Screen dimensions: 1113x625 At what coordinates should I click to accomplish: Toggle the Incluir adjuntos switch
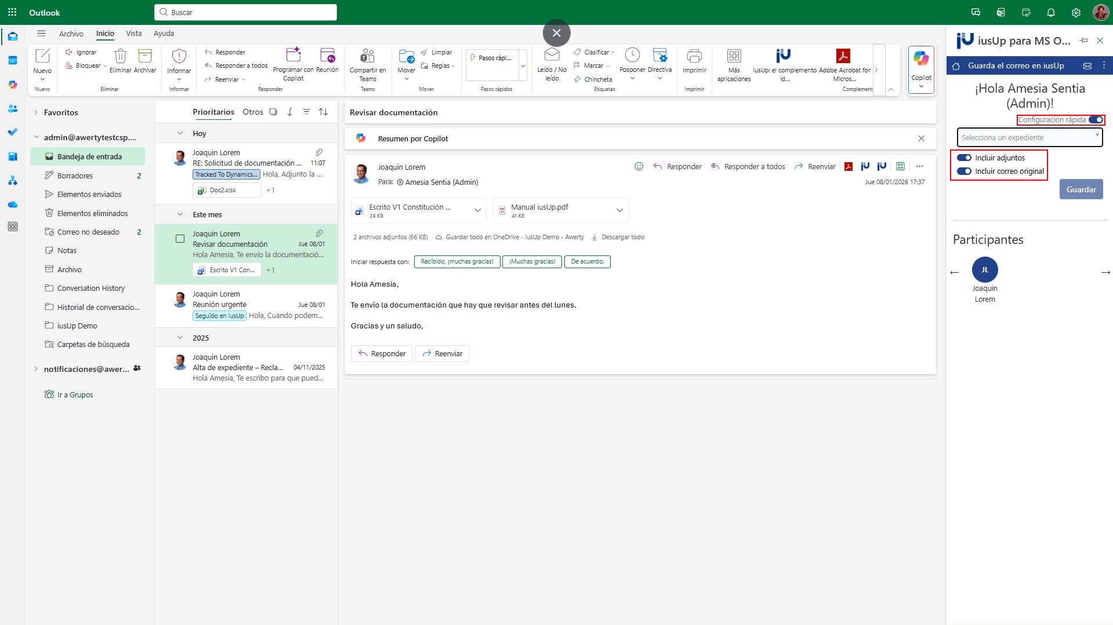[964, 158]
